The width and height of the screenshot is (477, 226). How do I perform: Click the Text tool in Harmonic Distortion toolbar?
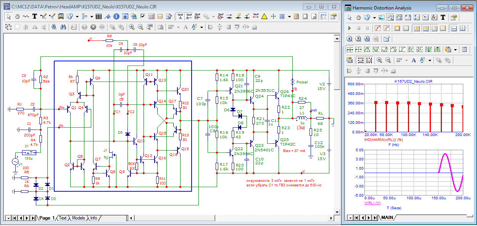pos(443,18)
